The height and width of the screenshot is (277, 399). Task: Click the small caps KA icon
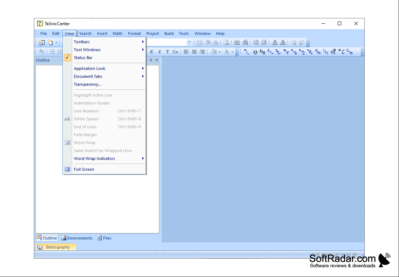(175, 52)
